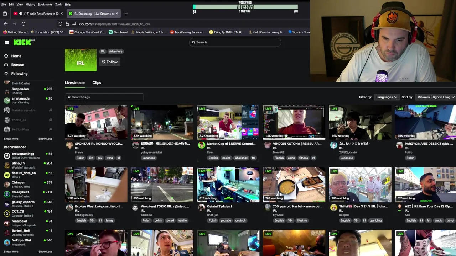Click the Kick logo
Viewport: 456px width, 256px height.
[x=24, y=42]
